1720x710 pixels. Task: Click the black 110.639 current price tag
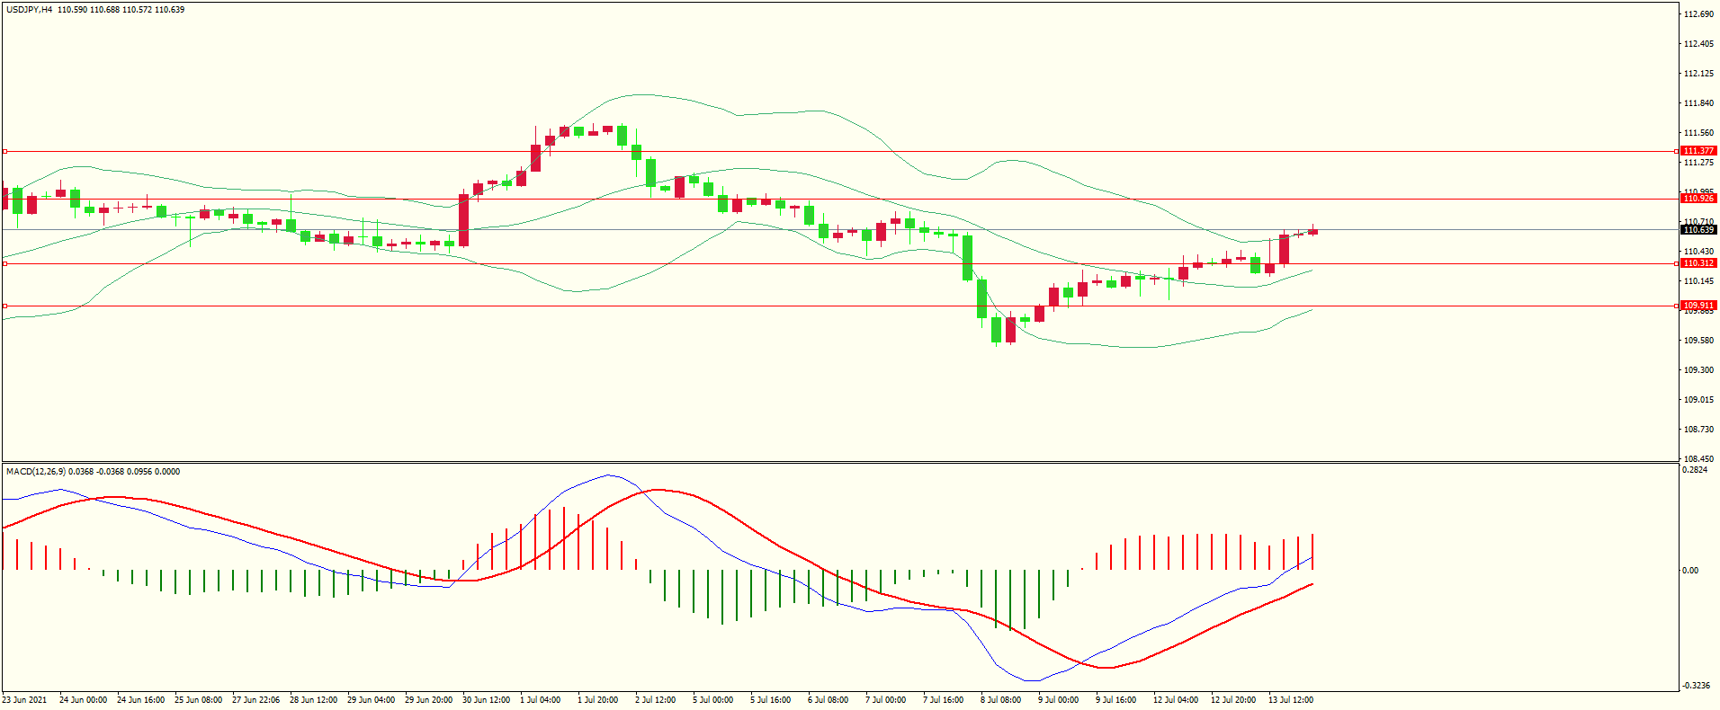(1698, 230)
